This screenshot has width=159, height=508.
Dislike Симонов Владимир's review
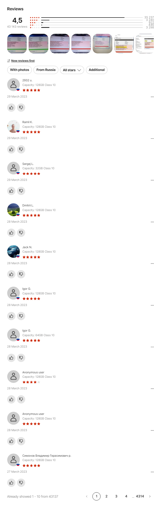pyautogui.click(x=21, y=483)
